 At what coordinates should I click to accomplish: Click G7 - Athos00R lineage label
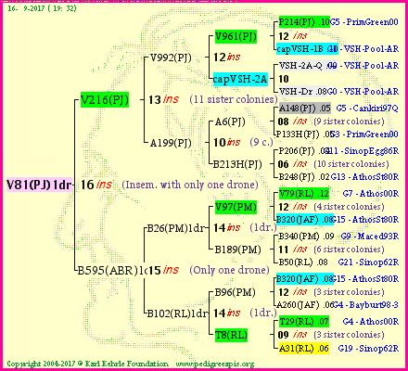[x=371, y=194]
